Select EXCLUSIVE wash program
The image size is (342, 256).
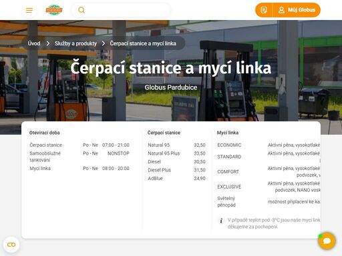click(x=229, y=187)
